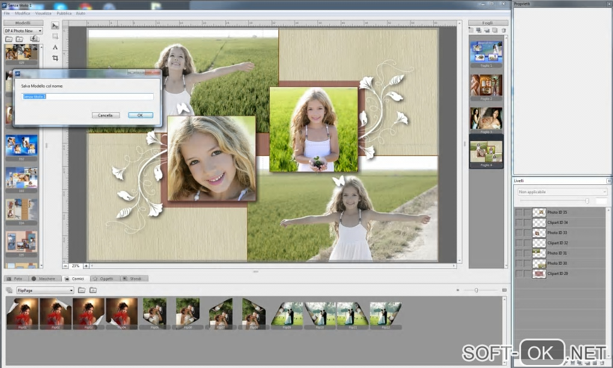
Task: Click the trash icon in Fogli panel
Action: pyautogui.click(x=504, y=30)
